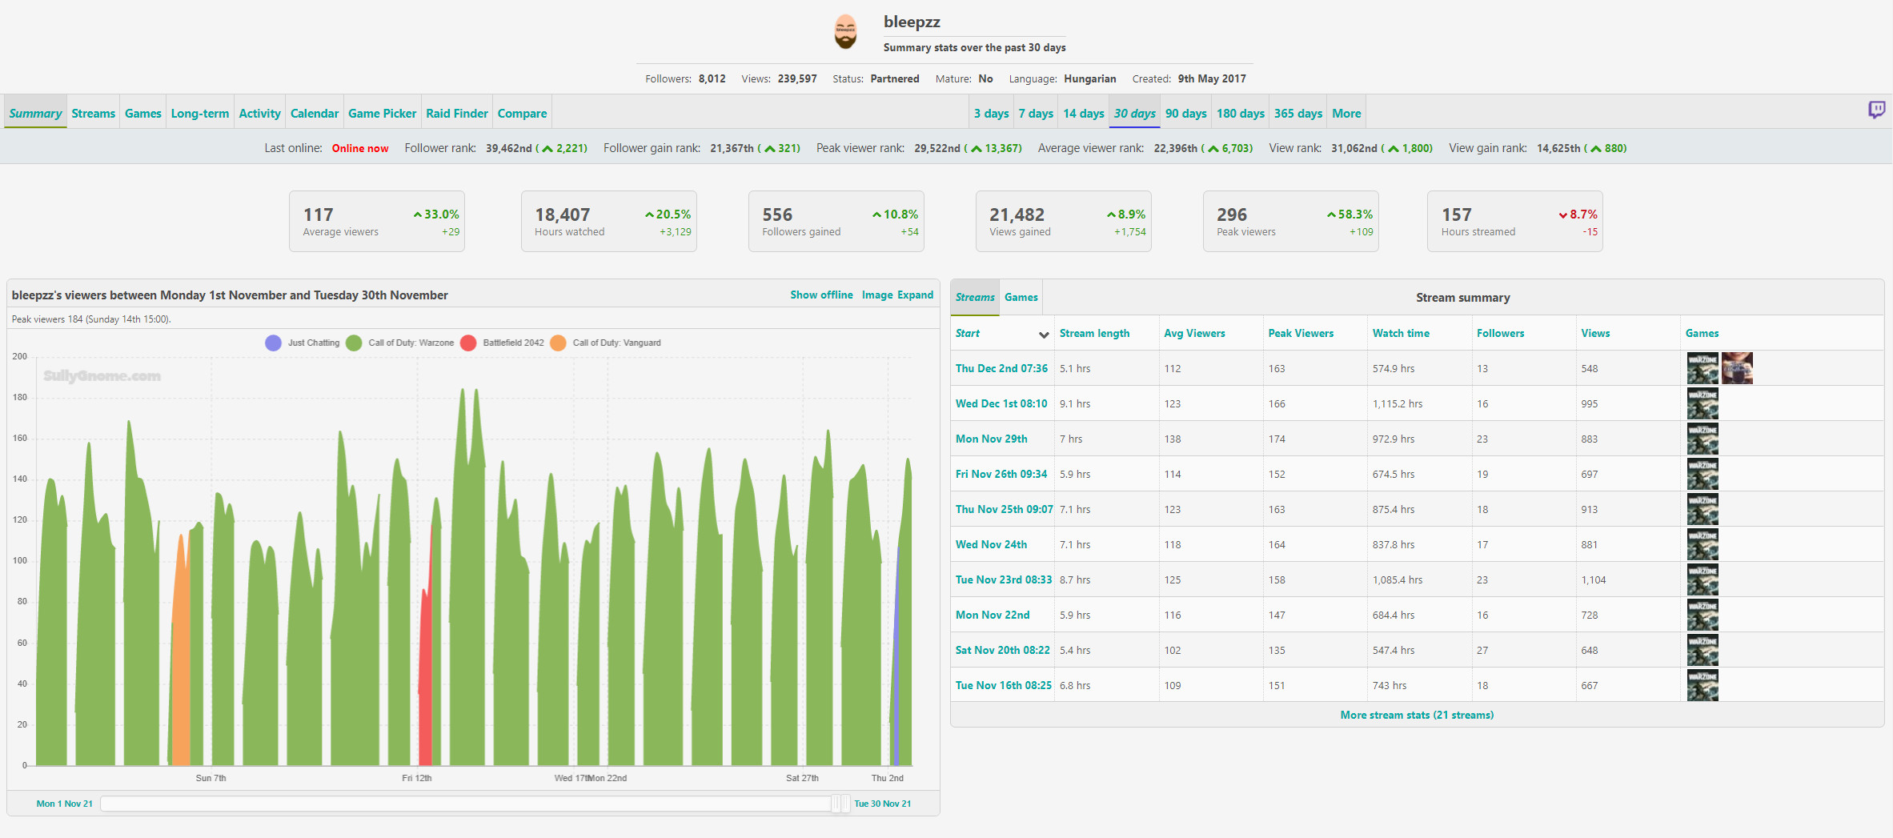Sort table by Peak Viewers column header
Viewport: 1893px width, 838px height.
point(1301,333)
